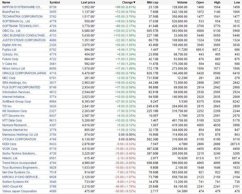Open Nomura Research... link
This screenshot has width=242, height=194.
pos(15,125)
